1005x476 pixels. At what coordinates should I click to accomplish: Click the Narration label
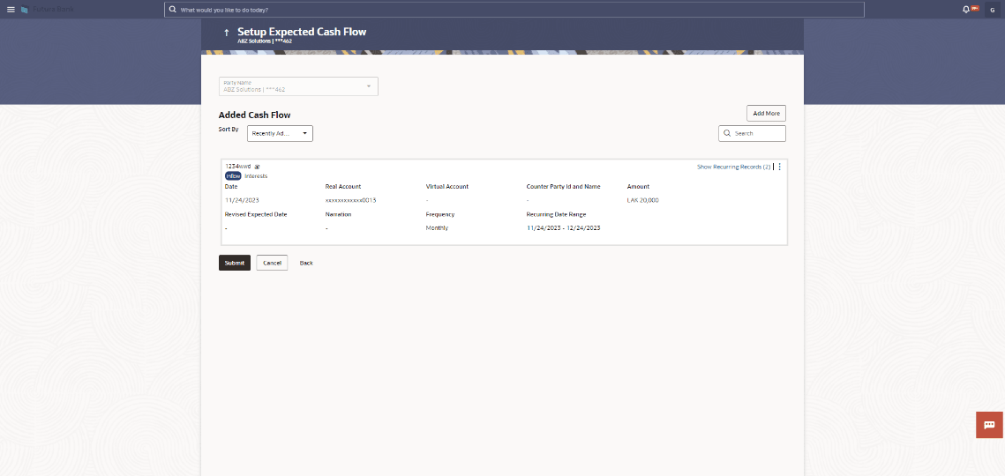[339, 214]
